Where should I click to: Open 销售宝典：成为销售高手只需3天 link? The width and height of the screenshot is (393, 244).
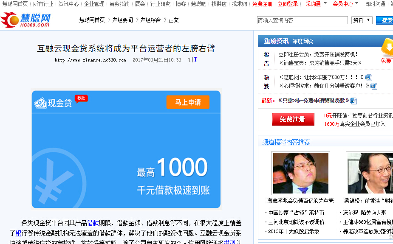[x=320, y=63]
